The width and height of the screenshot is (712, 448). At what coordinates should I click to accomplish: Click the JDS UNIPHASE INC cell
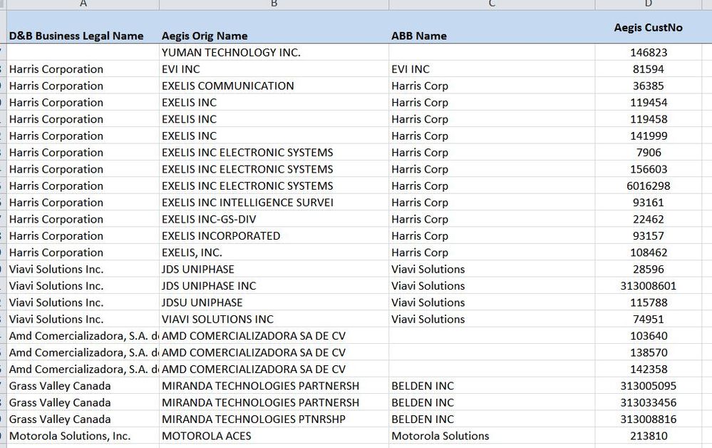click(x=274, y=286)
